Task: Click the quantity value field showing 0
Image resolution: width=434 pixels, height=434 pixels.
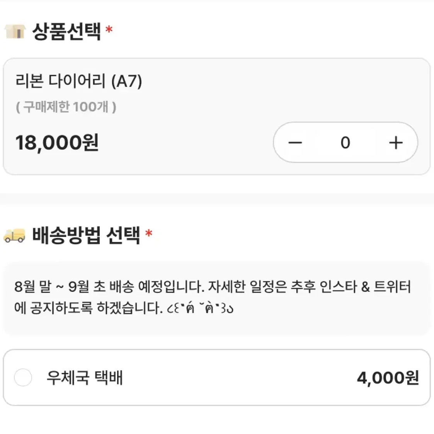Action: coord(345,143)
